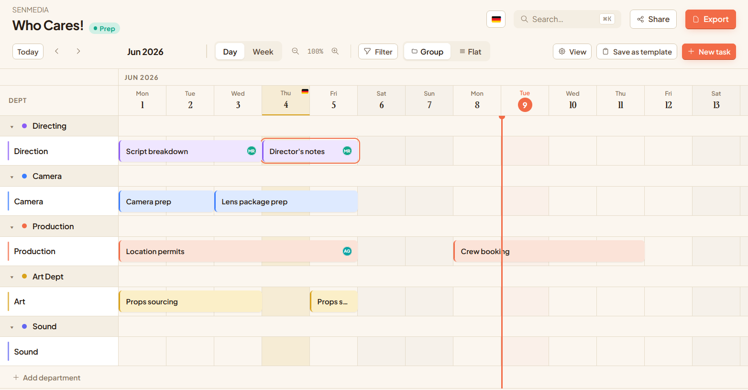Screen dimensions: 748x390
Task: Select Wed 10 column header
Action: (573, 100)
